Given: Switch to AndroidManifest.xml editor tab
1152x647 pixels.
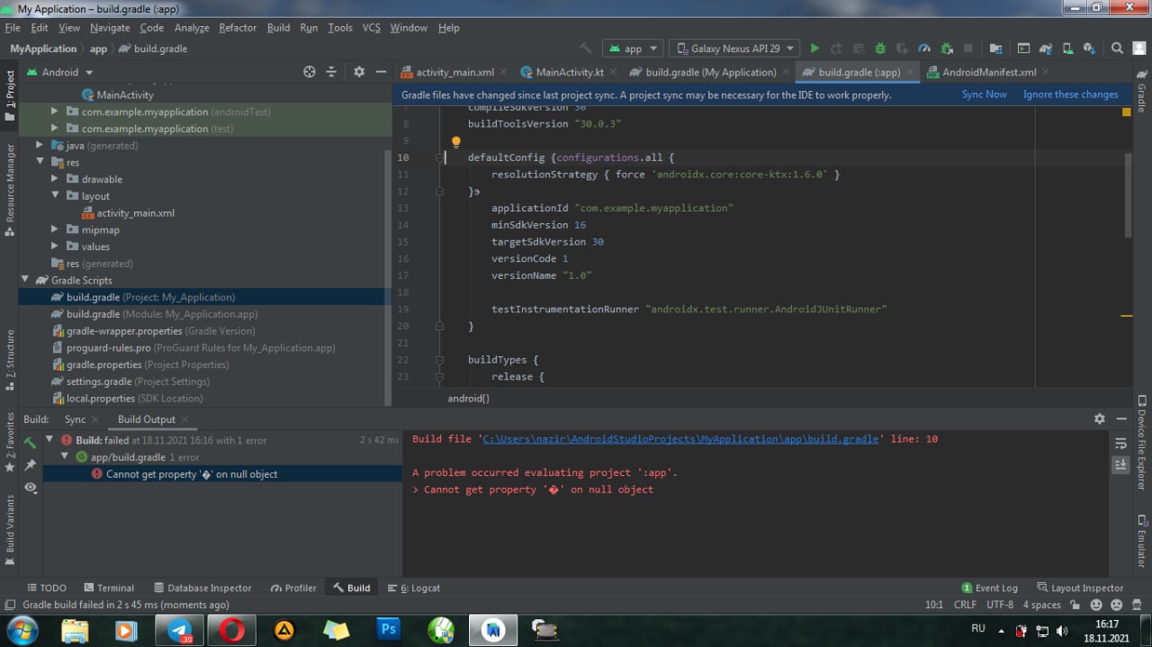Looking at the screenshot, I should [x=989, y=72].
